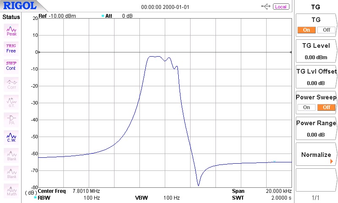Open the TG Level setting

[316, 51]
